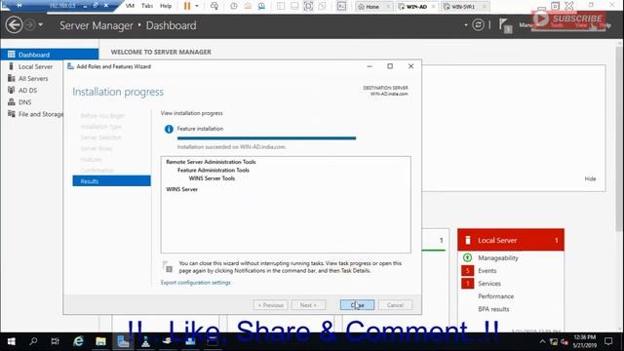Click the full screen view icon
Viewport: 624px width, 351px height.
[x=308, y=6]
